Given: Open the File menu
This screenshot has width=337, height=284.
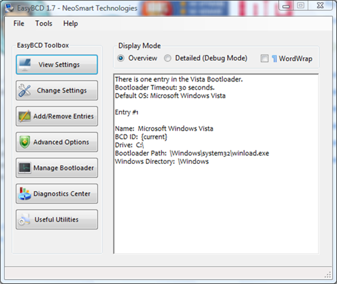Looking at the screenshot, I should tap(19, 23).
